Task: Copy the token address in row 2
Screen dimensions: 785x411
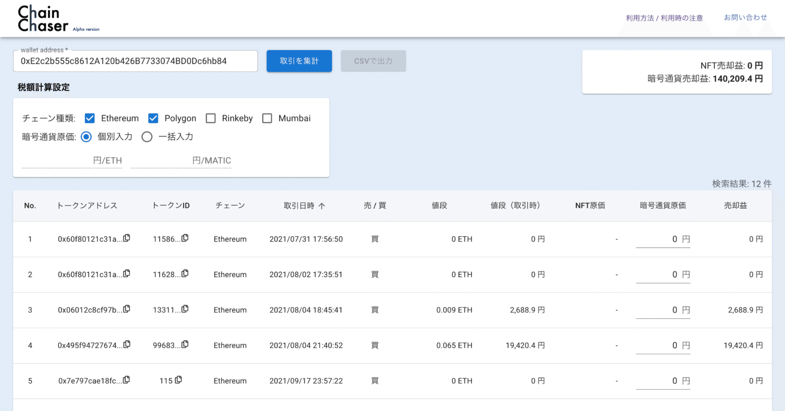Action: [x=127, y=274]
